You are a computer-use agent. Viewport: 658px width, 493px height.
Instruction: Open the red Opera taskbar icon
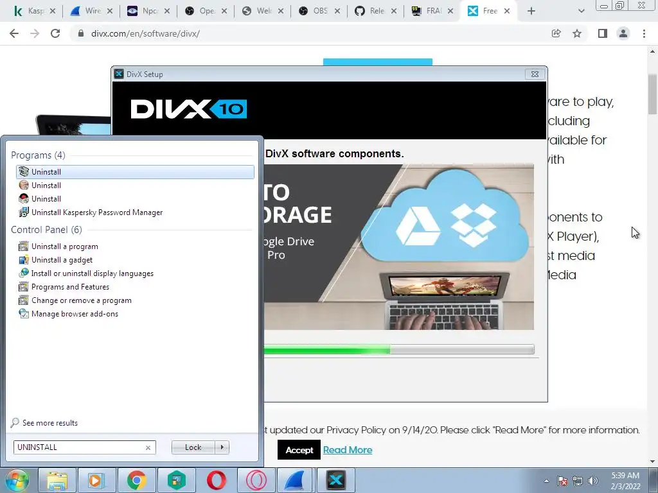tap(217, 480)
